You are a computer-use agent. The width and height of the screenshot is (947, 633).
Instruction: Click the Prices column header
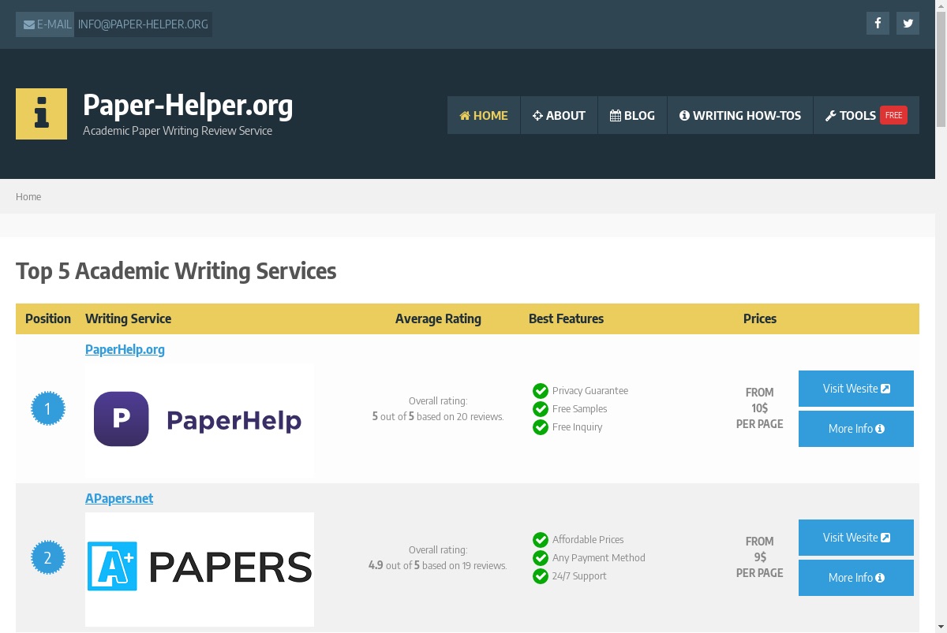click(760, 318)
